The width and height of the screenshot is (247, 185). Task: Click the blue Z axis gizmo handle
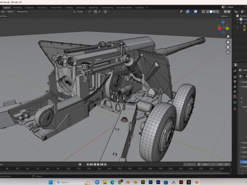click(223, 22)
